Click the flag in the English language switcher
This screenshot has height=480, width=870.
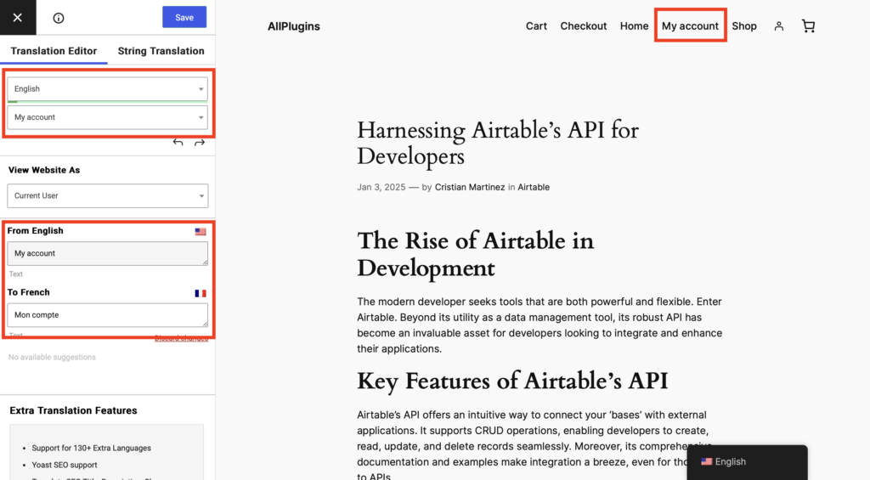[706, 461]
